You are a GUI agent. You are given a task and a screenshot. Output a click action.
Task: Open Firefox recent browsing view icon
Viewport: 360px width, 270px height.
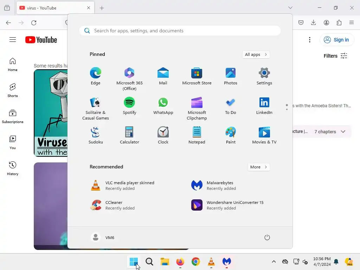coord(7,8)
